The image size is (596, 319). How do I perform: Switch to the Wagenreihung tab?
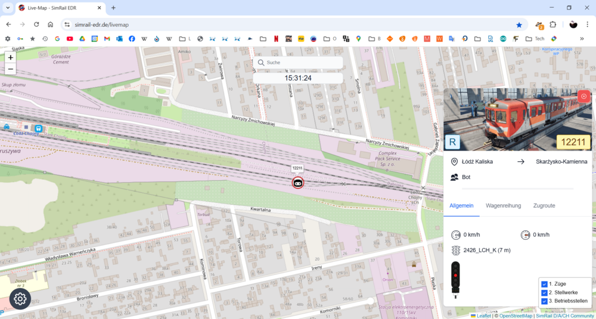click(503, 205)
